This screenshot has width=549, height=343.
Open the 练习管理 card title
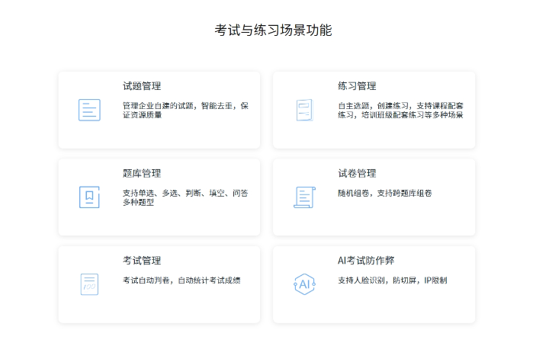pyautogui.click(x=357, y=86)
